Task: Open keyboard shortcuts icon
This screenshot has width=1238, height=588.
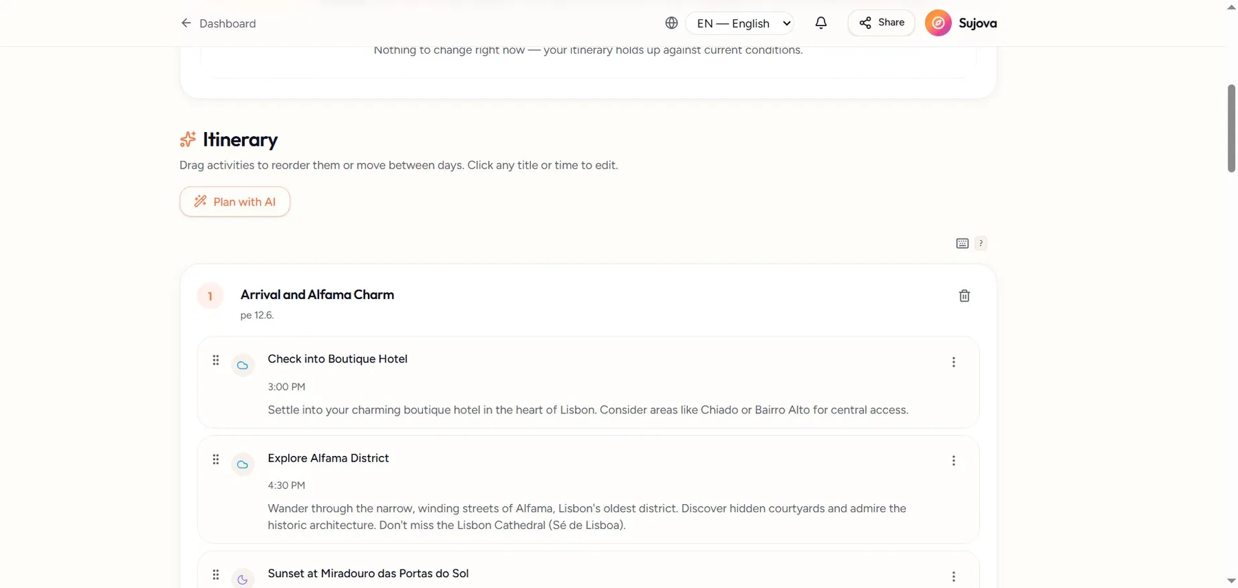Action: (962, 243)
